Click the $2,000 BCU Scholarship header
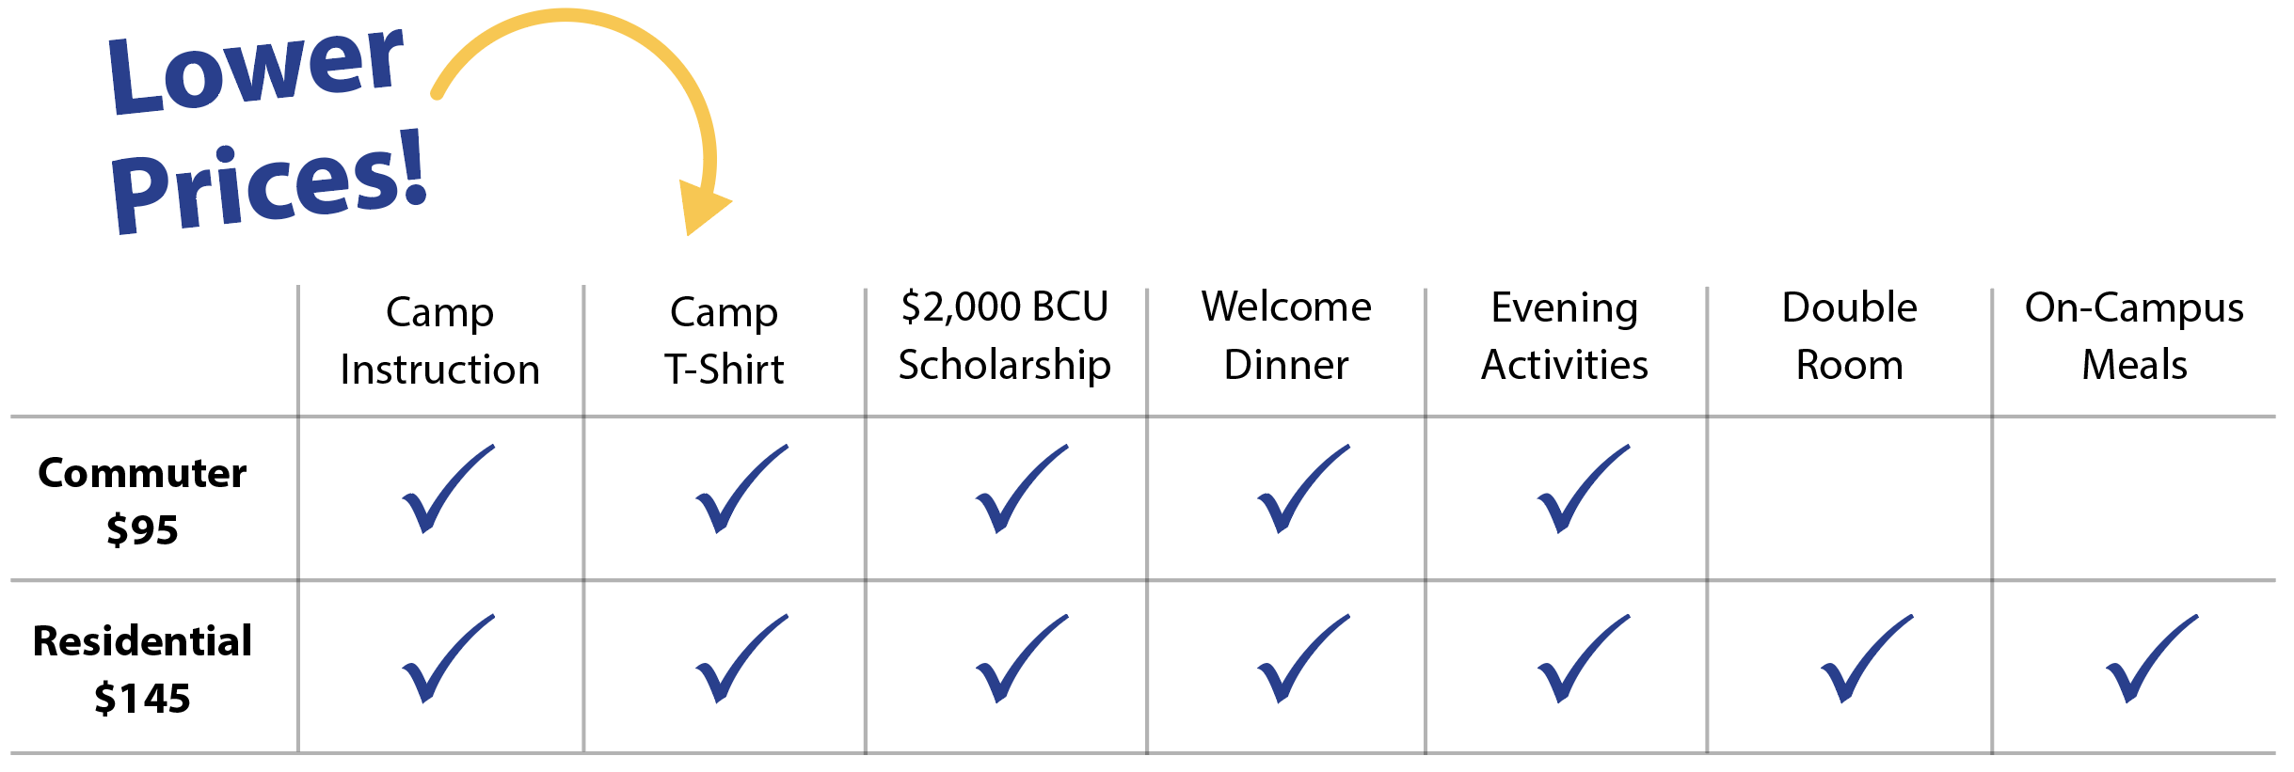Screen dimensions: 2294x772 coord(1005,336)
